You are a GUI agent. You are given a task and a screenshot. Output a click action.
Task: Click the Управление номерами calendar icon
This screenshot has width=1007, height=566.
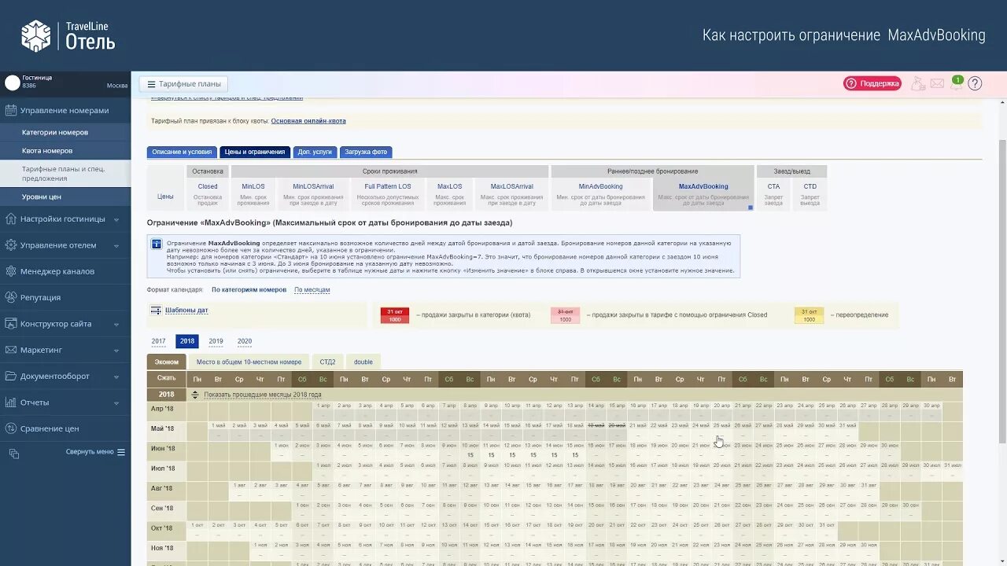click(x=10, y=111)
